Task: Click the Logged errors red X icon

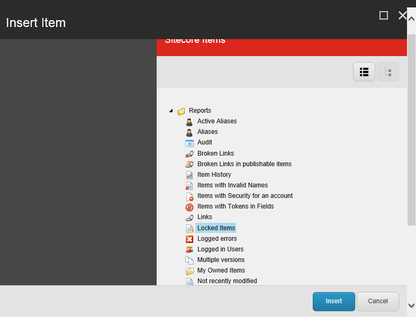Action: coord(189,239)
